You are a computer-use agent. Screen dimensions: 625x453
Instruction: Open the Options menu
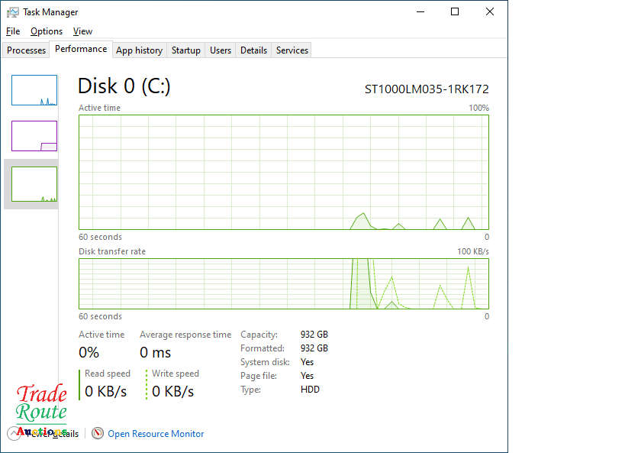pos(47,31)
